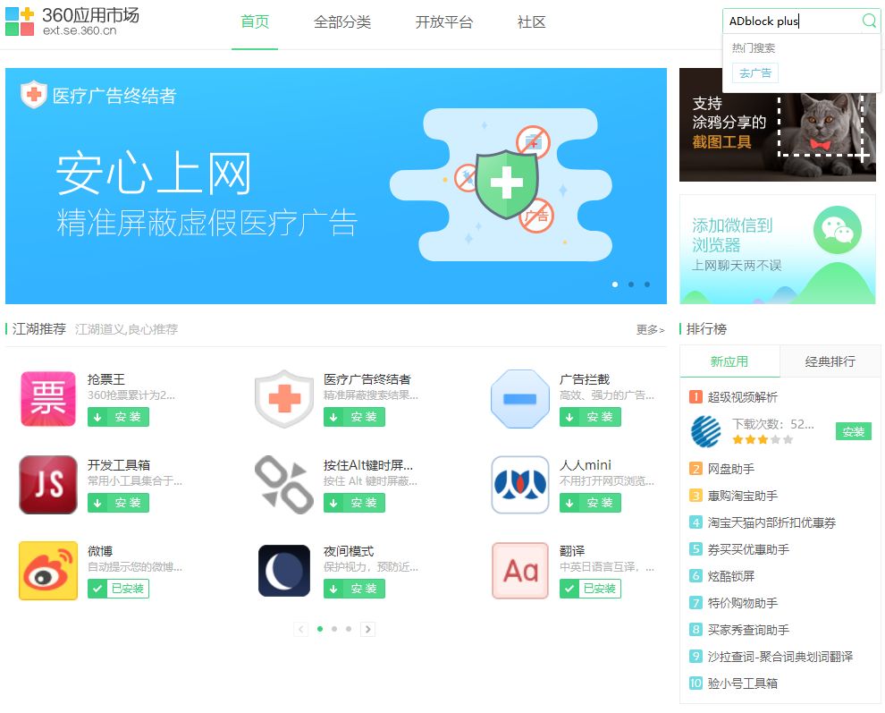The height and width of the screenshot is (713, 885).
Task: Install 按住Alt键时屏蔽 extension
Action: 354,503
